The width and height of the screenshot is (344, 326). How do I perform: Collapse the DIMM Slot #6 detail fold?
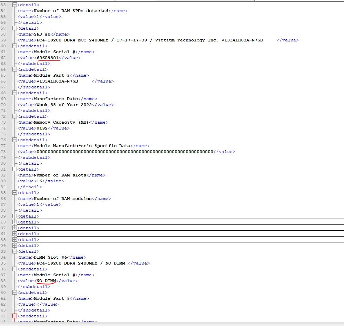[15, 251]
